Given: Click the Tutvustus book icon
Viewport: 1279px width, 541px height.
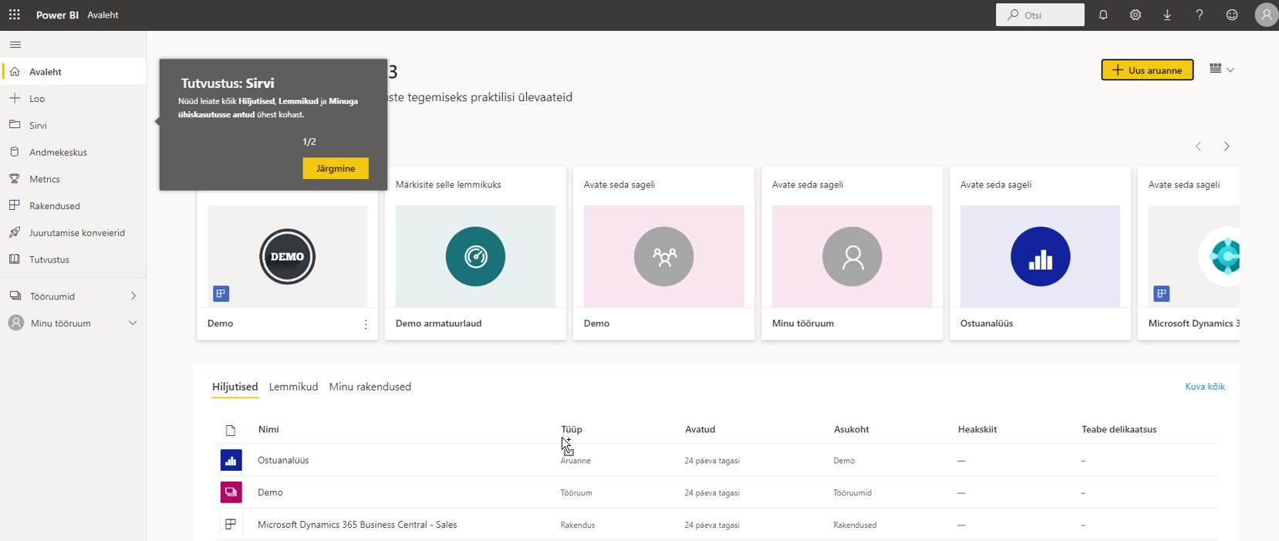Looking at the screenshot, I should (x=15, y=259).
